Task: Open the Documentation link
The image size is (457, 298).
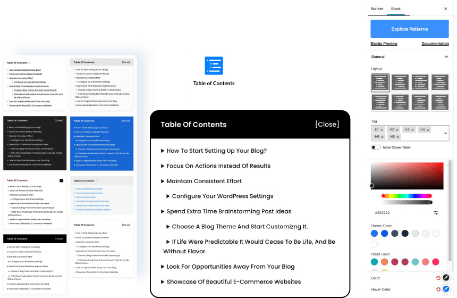Action: click(x=435, y=44)
